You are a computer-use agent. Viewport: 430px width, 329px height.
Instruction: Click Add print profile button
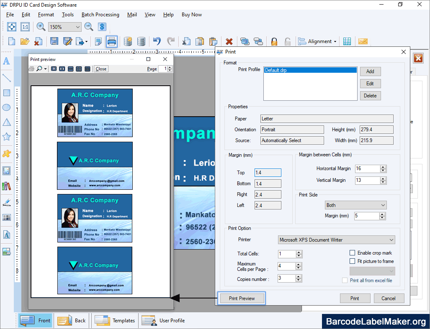tap(370, 71)
